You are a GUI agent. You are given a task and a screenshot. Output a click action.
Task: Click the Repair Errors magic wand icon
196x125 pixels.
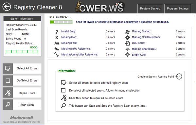pos(8,93)
